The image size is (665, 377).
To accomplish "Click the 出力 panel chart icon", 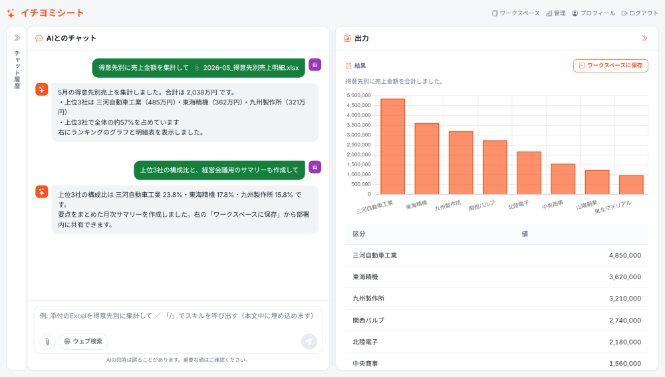I will coord(347,38).
